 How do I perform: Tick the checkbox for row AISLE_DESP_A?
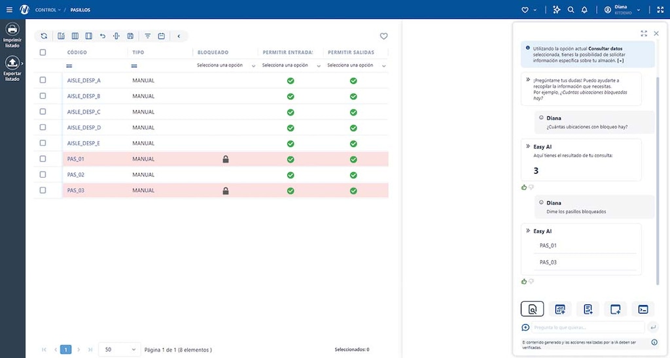point(43,80)
